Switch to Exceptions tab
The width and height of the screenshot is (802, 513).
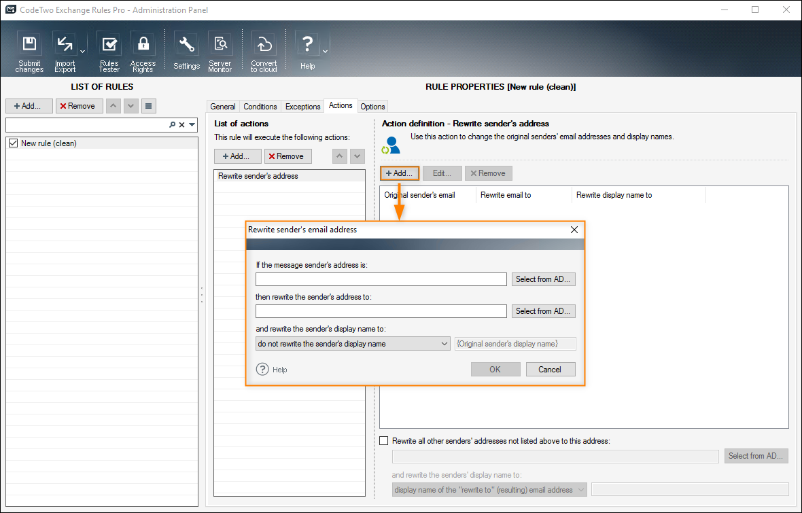coord(303,107)
